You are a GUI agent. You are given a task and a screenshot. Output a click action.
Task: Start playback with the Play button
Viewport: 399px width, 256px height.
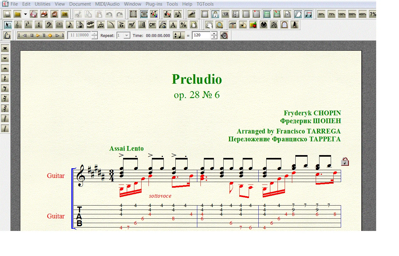[38, 35]
